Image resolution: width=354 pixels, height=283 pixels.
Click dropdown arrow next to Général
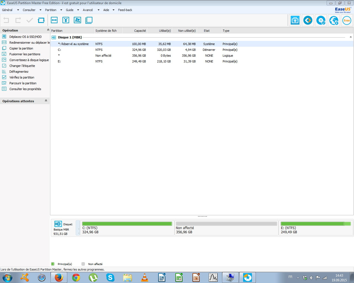[18, 10]
